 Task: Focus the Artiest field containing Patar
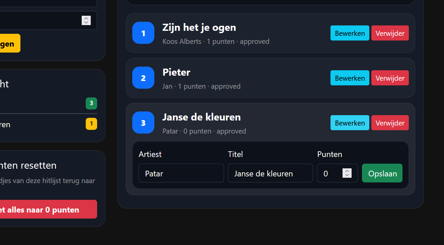181,173
